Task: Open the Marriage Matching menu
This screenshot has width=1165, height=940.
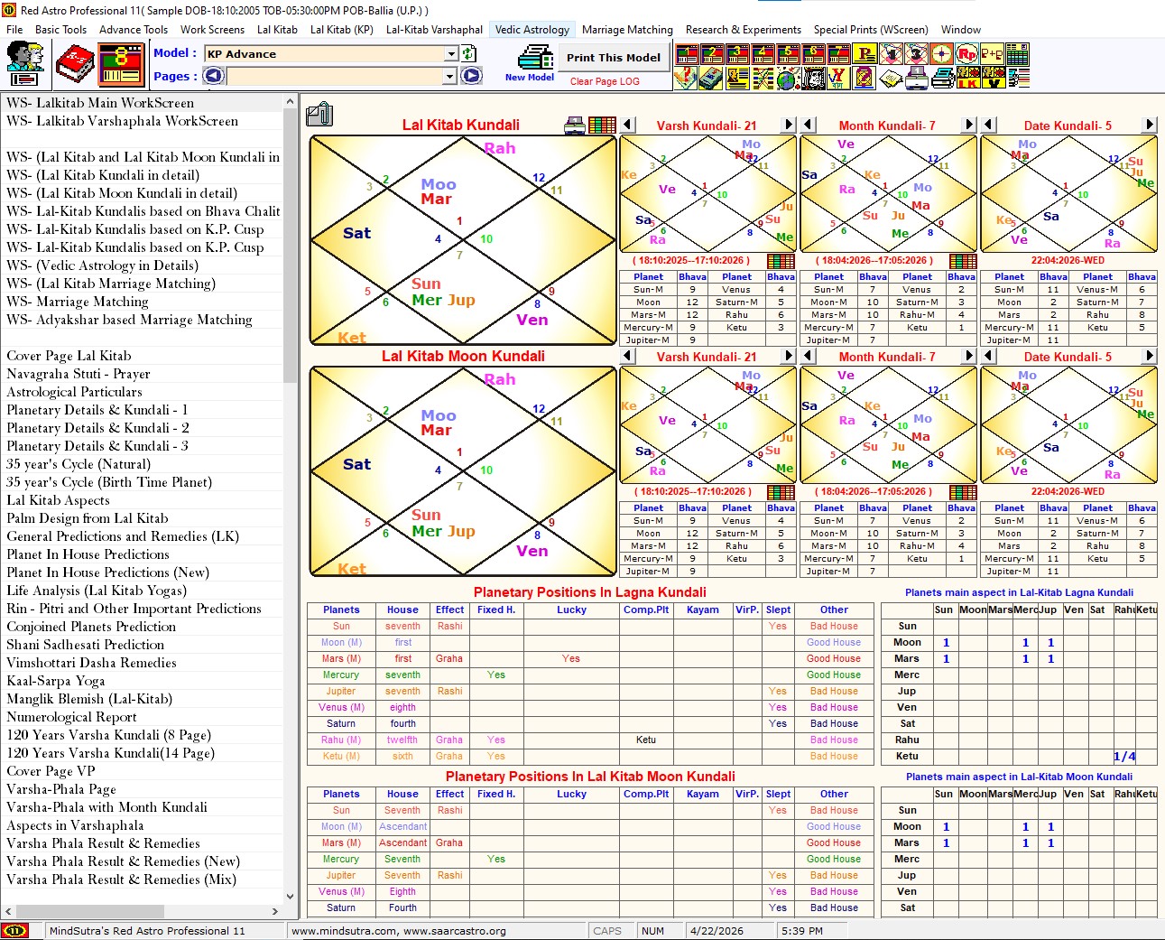Action: pyautogui.click(x=627, y=29)
